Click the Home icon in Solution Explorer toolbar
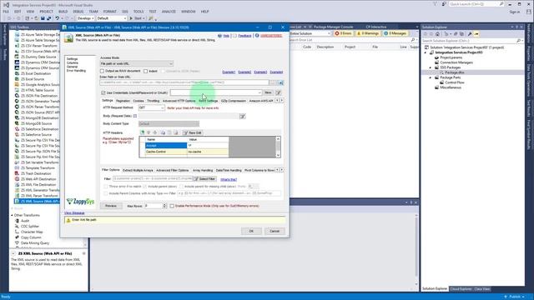The height and width of the screenshot is (300, 534). (437, 34)
